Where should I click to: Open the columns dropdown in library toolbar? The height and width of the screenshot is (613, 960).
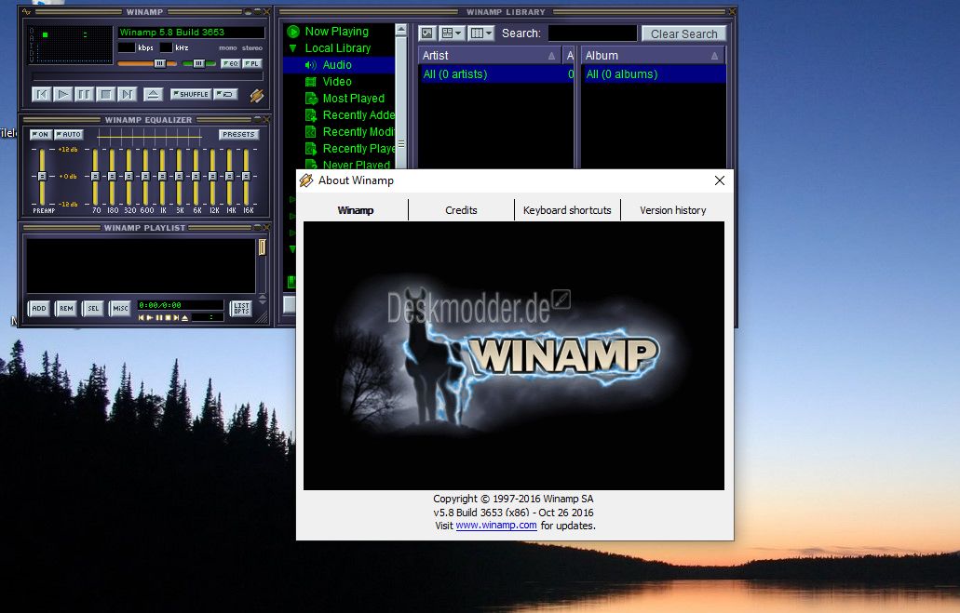pyautogui.click(x=480, y=33)
